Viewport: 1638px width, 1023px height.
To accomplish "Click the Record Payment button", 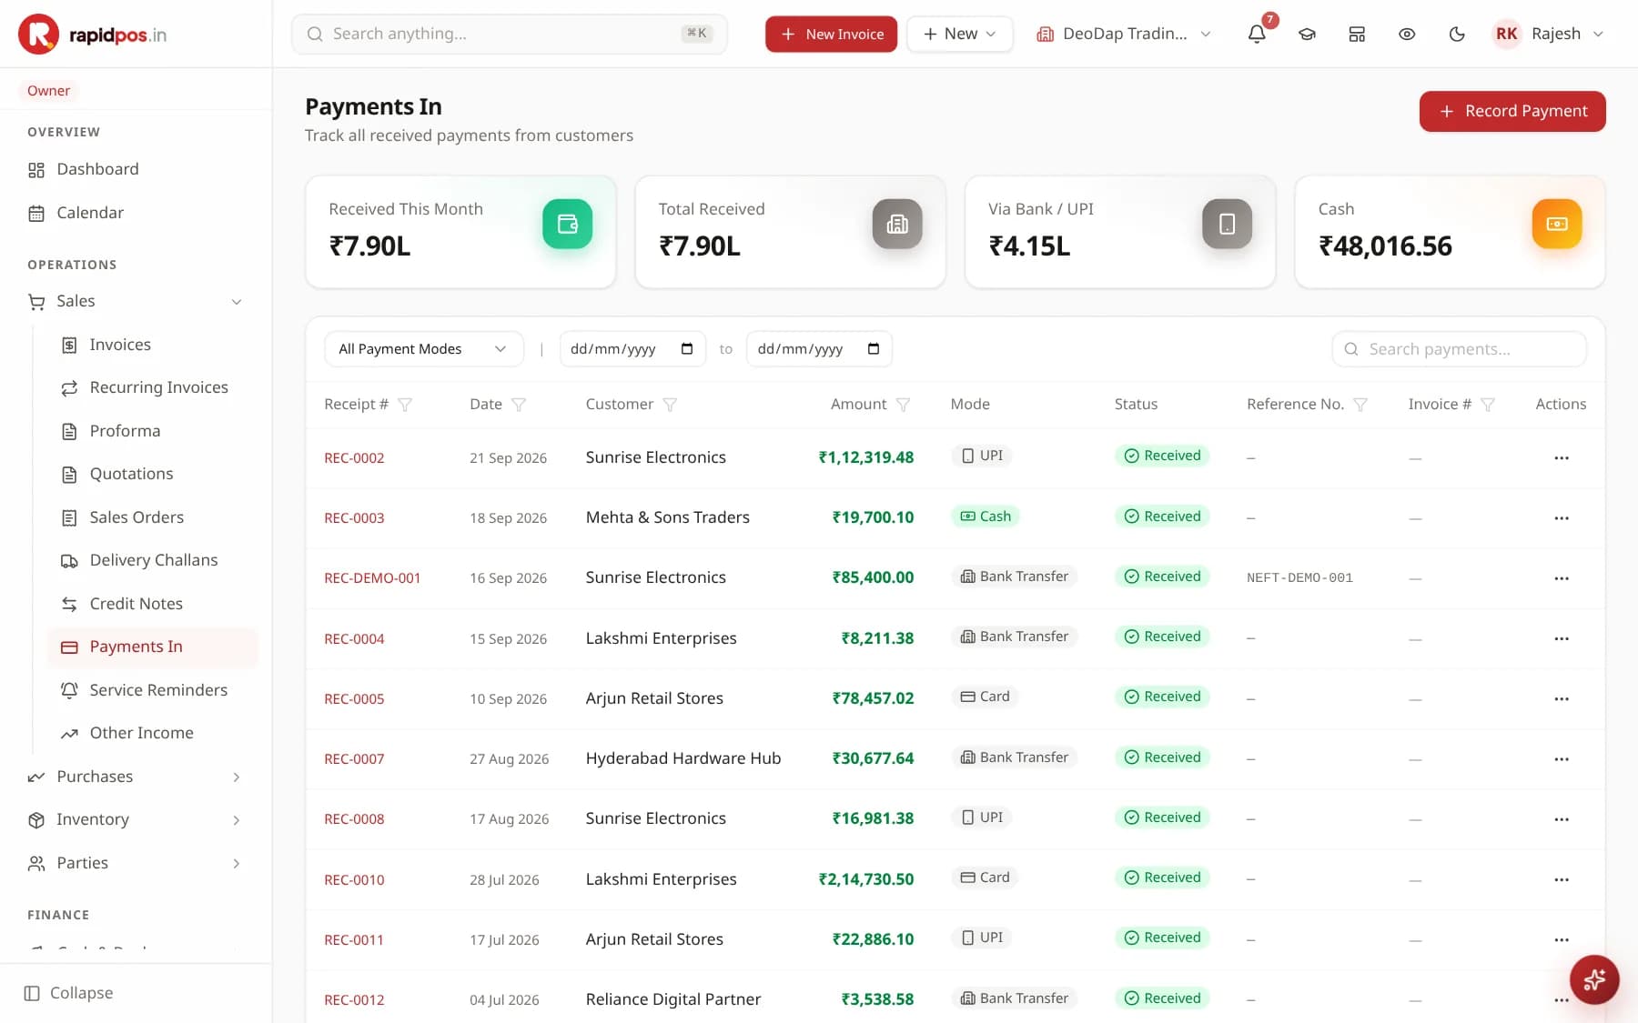I will tap(1512, 111).
